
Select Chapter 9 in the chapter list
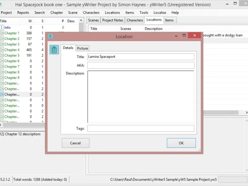[12, 78]
